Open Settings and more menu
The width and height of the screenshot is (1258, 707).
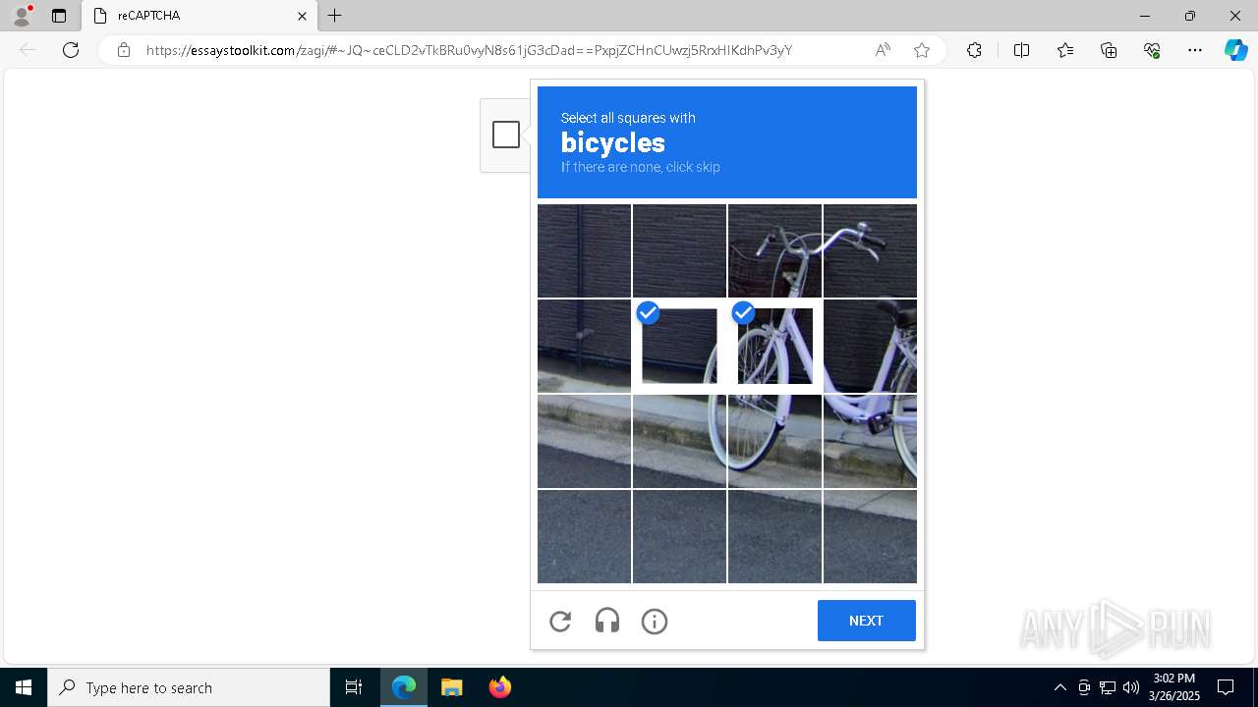pyautogui.click(x=1195, y=50)
